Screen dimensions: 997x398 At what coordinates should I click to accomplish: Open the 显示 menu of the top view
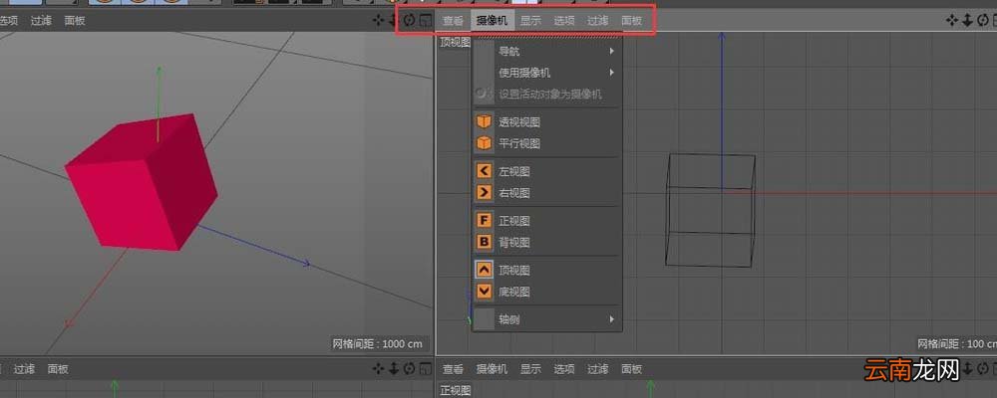531,21
